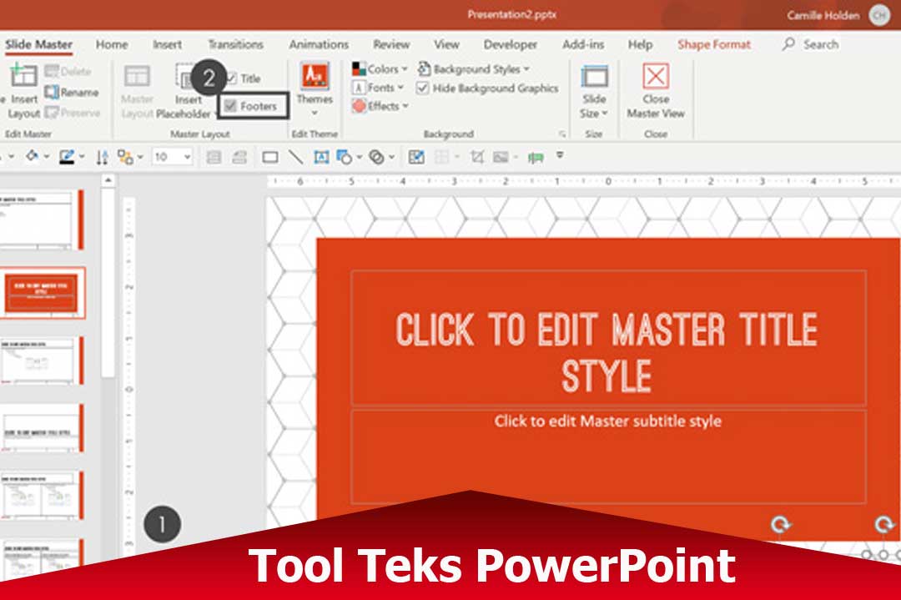Click the picture icon in quick toolbar
Viewport: 901px width, 600px height.
(x=501, y=157)
